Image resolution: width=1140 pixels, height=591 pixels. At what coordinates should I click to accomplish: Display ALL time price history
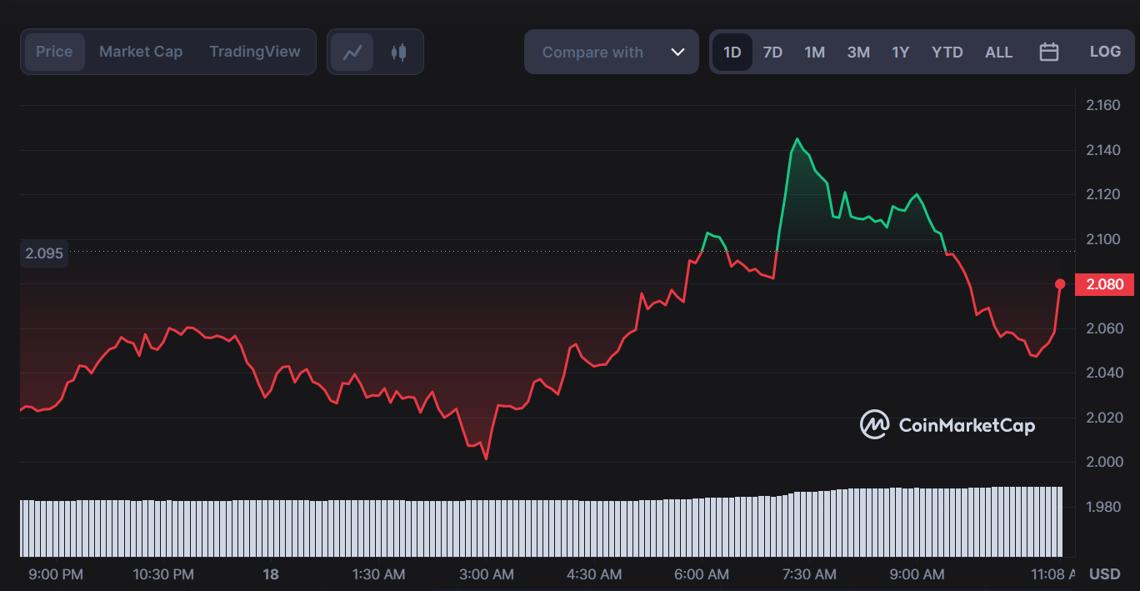click(x=998, y=53)
